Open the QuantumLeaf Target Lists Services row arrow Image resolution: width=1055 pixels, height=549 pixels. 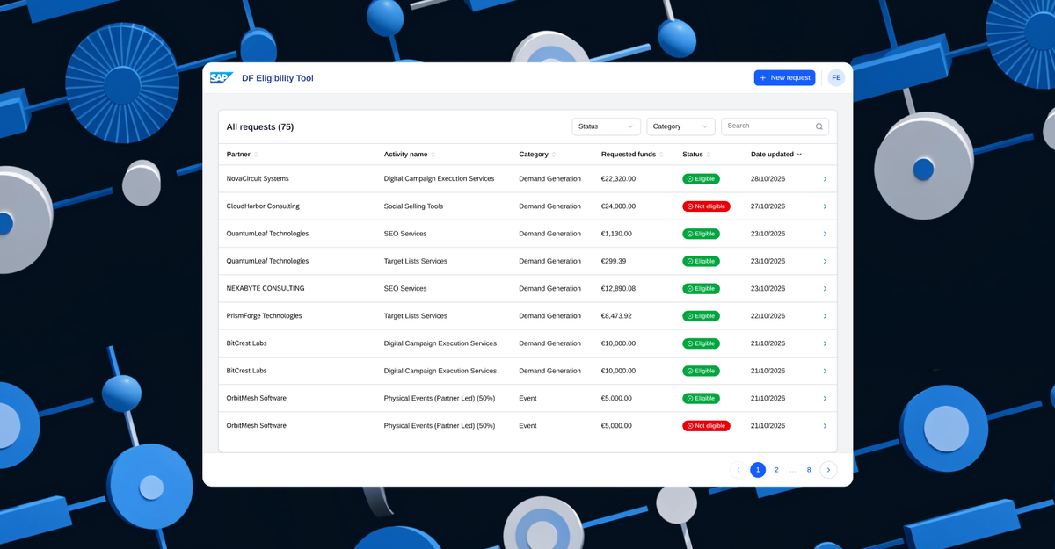(x=825, y=262)
